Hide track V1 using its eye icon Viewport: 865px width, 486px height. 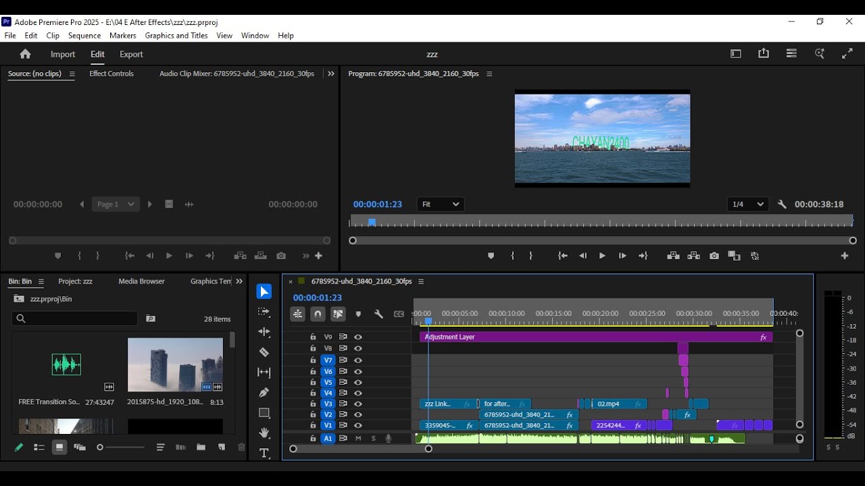click(358, 425)
